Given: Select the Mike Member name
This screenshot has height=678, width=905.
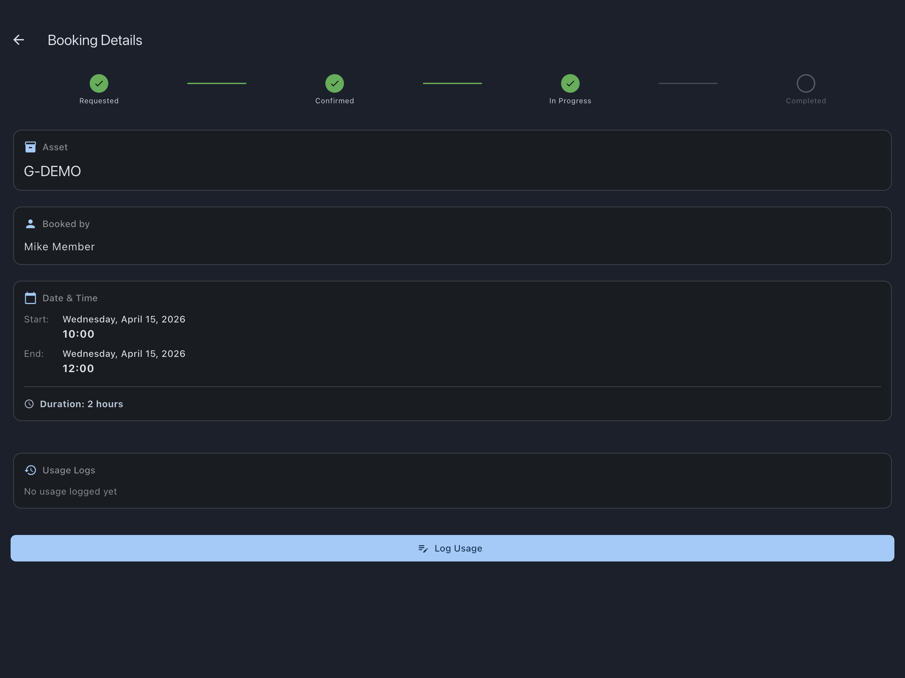Looking at the screenshot, I should coord(59,247).
